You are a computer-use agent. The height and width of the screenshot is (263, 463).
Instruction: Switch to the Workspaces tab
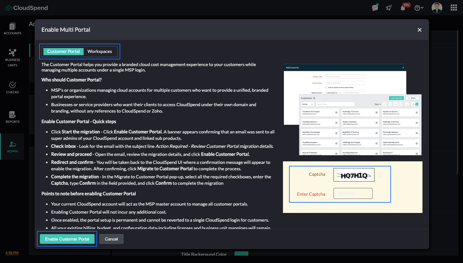tap(100, 51)
